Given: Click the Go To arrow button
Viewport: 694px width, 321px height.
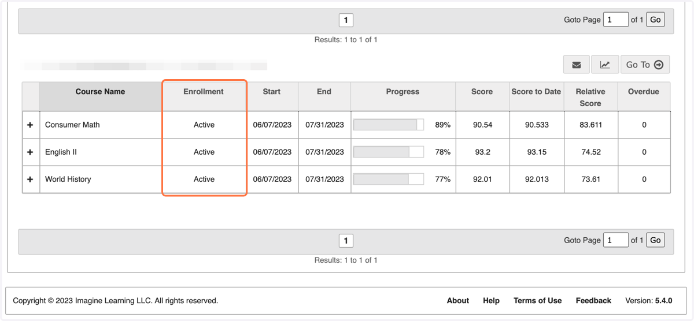Looking at the screenshot, I should click(645, 65).
